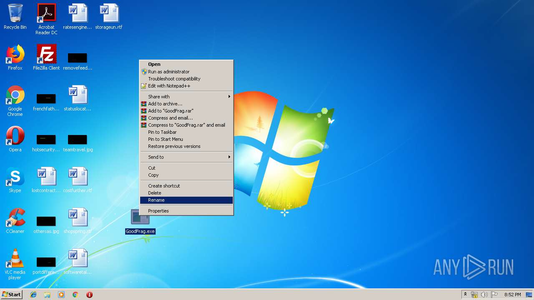
Task: Open Windows Explorer from taskbar
Action: pos(47,295)
